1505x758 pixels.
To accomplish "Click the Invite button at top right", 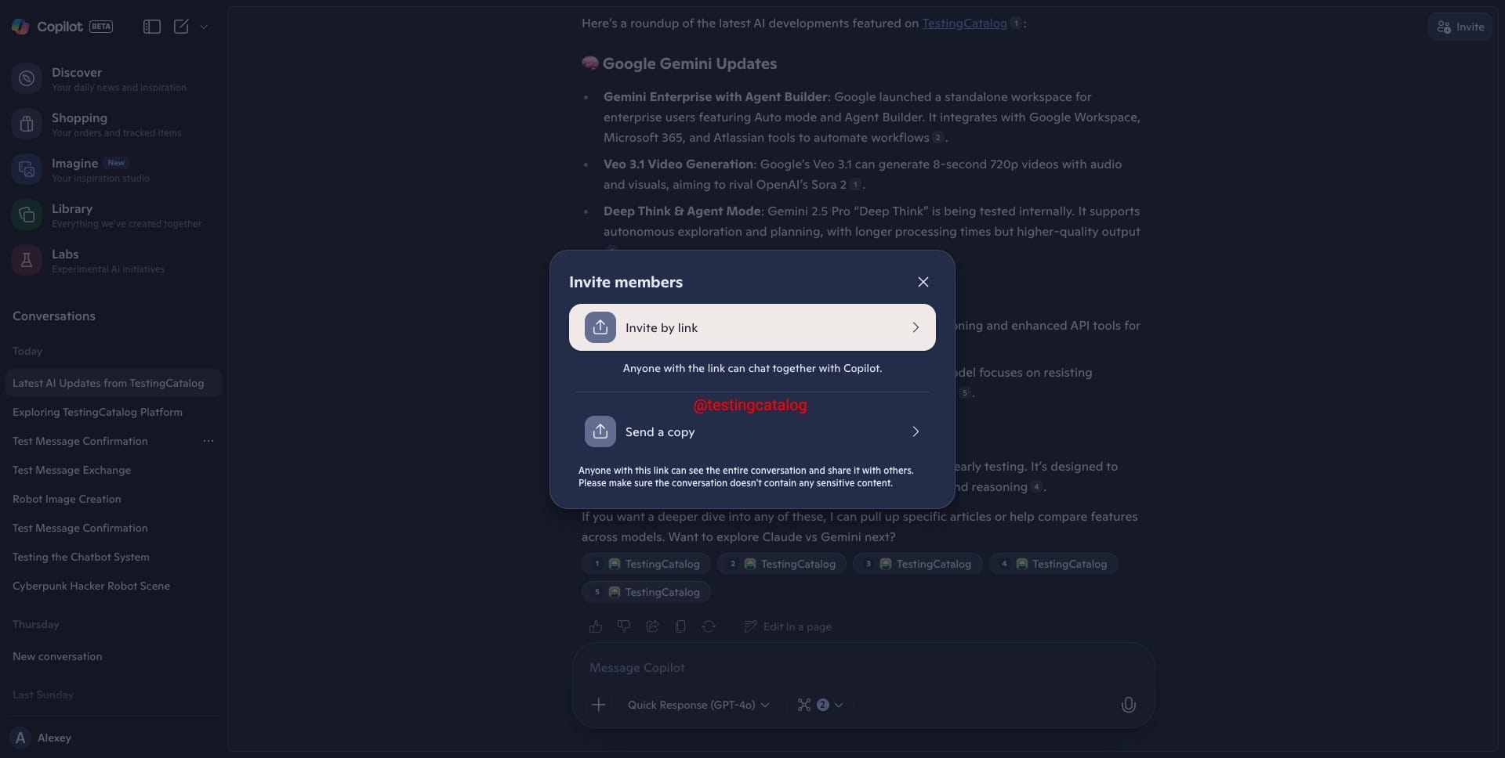I will [x=1460, y=27].
